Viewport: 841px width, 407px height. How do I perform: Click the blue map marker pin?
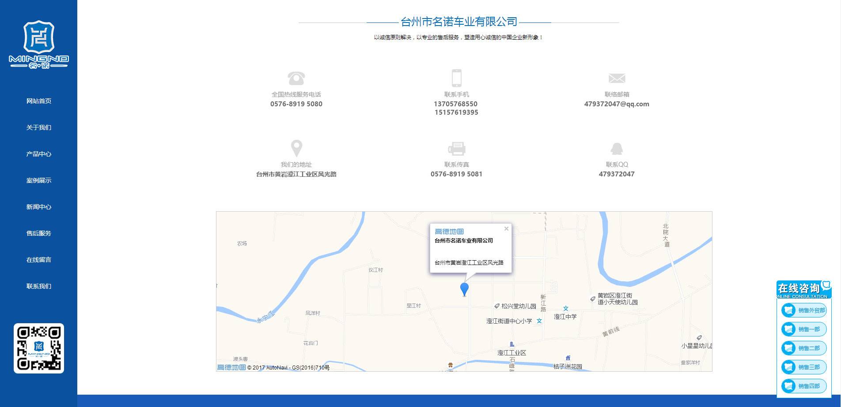coord(464,289)
